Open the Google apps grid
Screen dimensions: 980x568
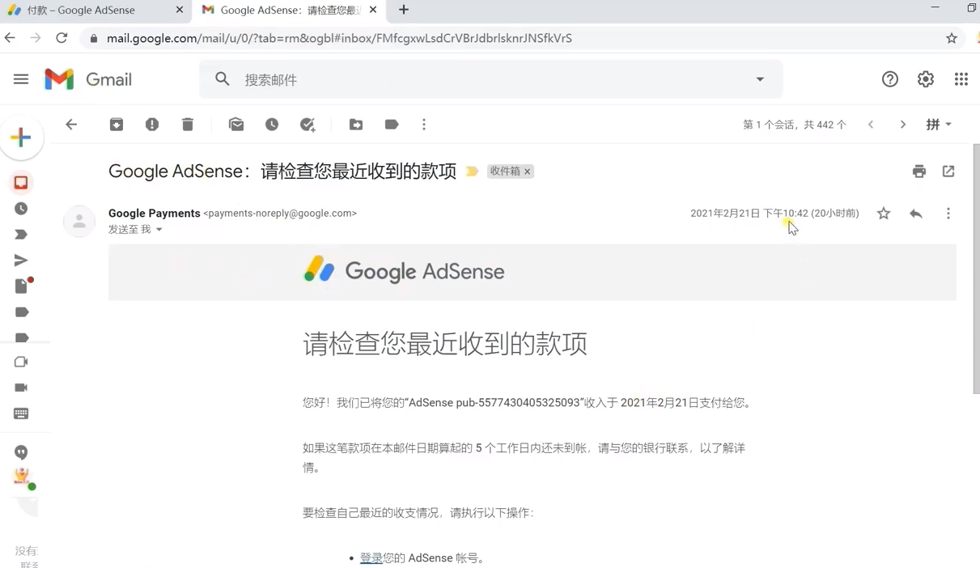pos(961,79)
